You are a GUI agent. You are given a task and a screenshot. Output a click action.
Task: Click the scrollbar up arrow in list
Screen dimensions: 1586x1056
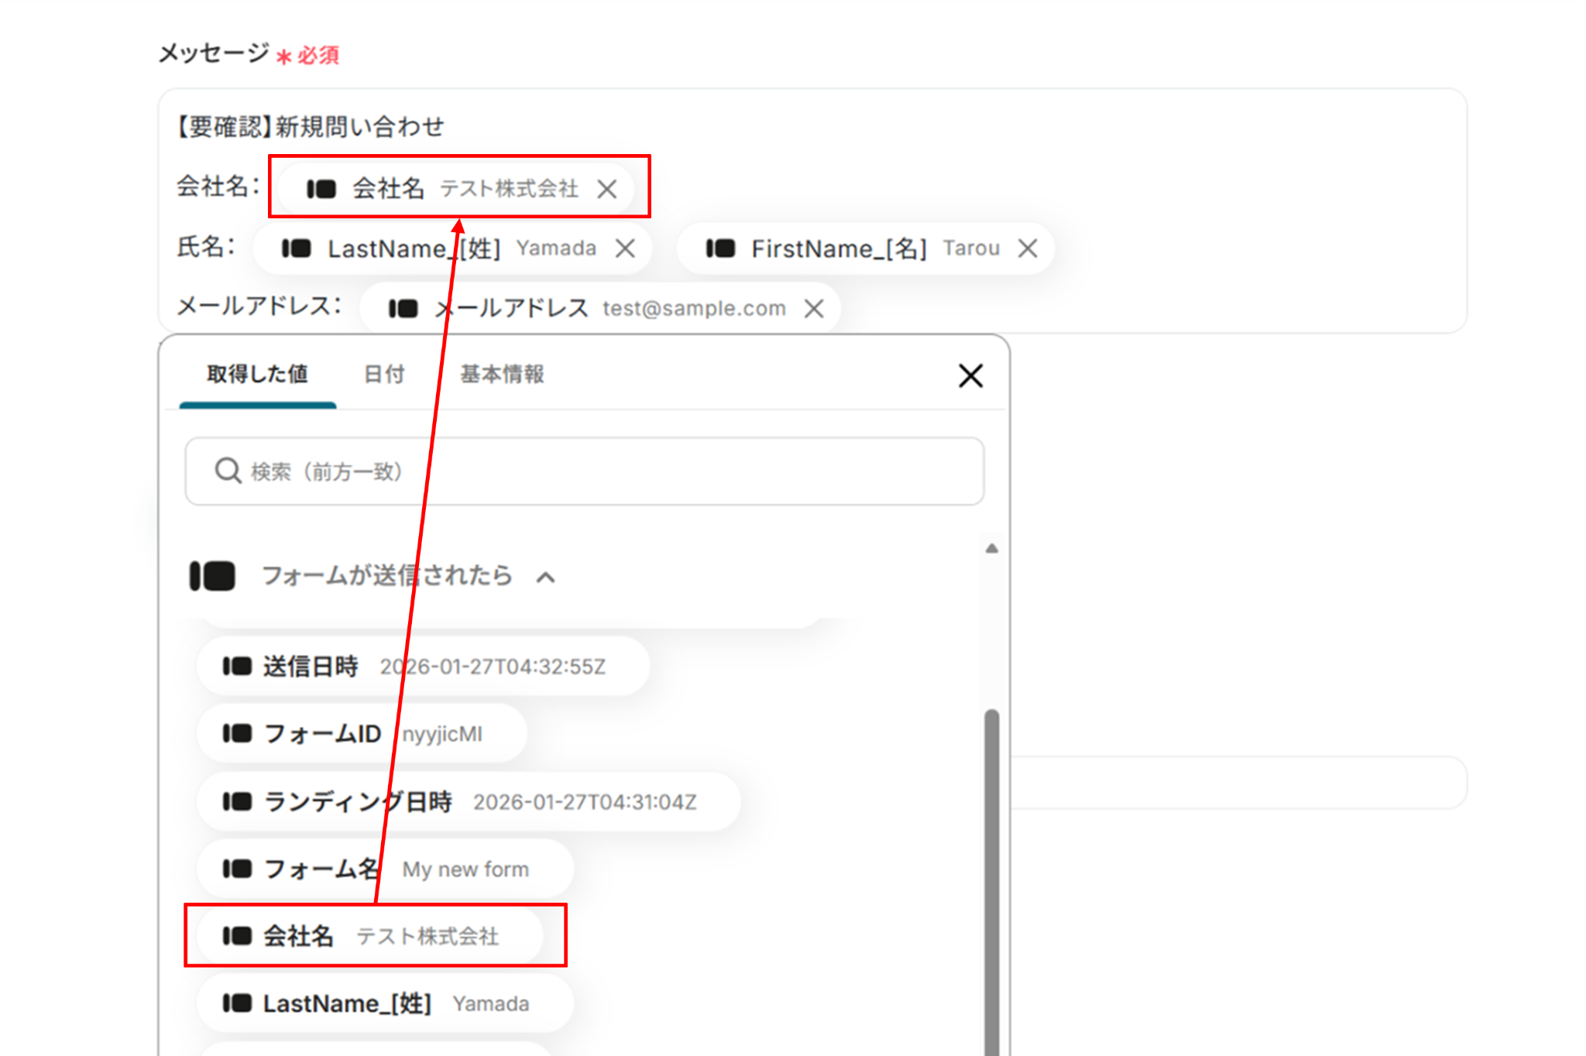click(x=991, y=549)
